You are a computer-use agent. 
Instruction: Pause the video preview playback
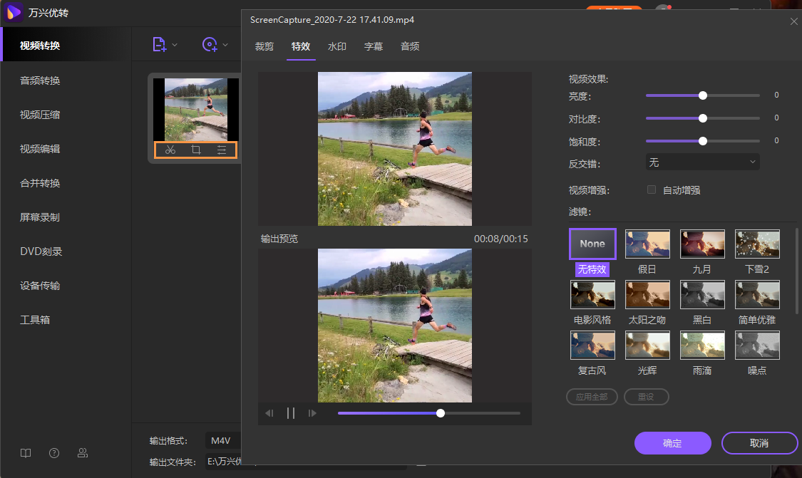click(291, 413)
